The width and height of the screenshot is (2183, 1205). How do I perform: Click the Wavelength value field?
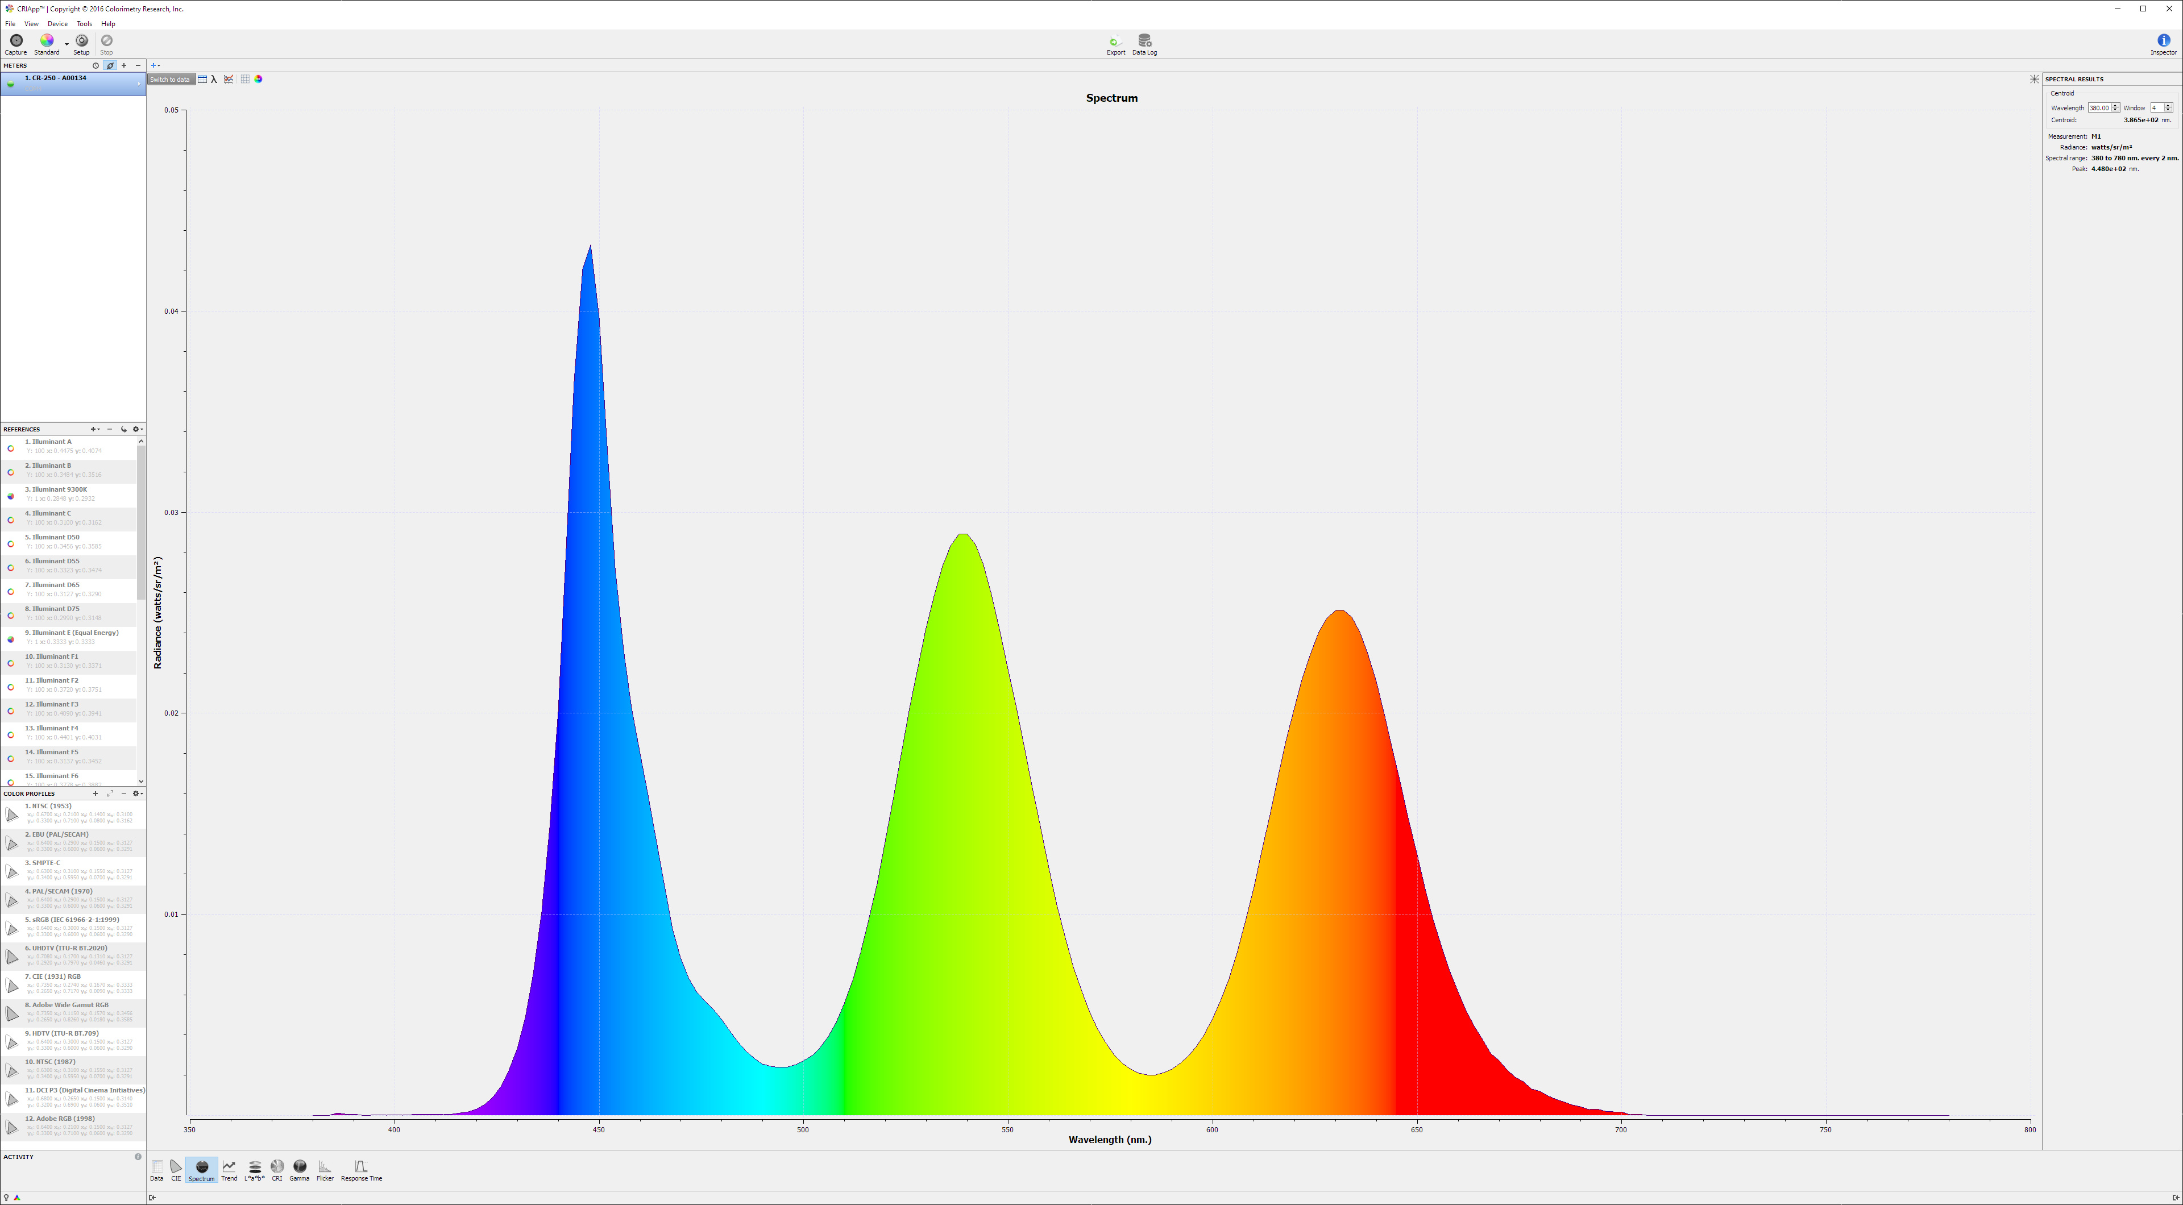pos(2098,107)
